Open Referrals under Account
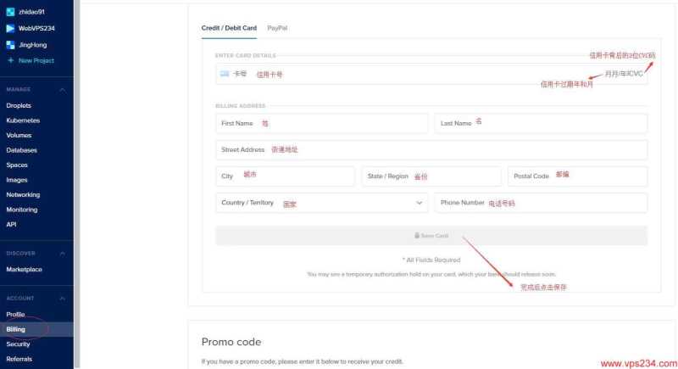 pos(19,359)
